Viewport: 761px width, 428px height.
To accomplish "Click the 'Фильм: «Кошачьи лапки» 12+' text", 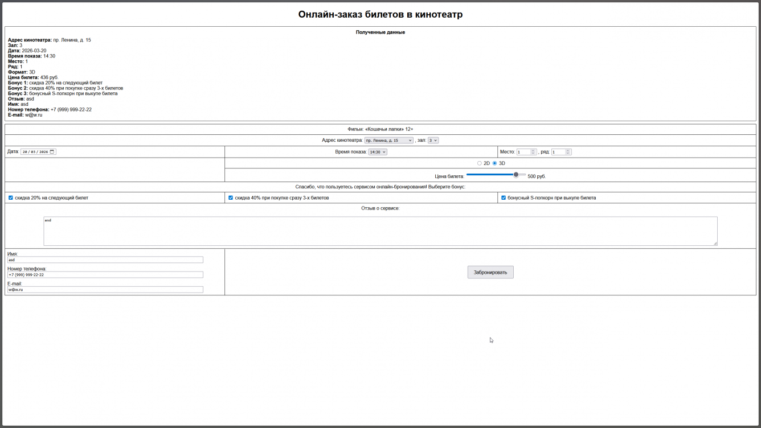I will click(x=380, y=129).
